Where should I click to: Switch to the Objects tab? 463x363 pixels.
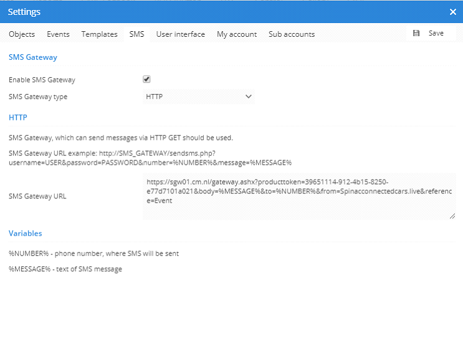click(x=22, y=34)
